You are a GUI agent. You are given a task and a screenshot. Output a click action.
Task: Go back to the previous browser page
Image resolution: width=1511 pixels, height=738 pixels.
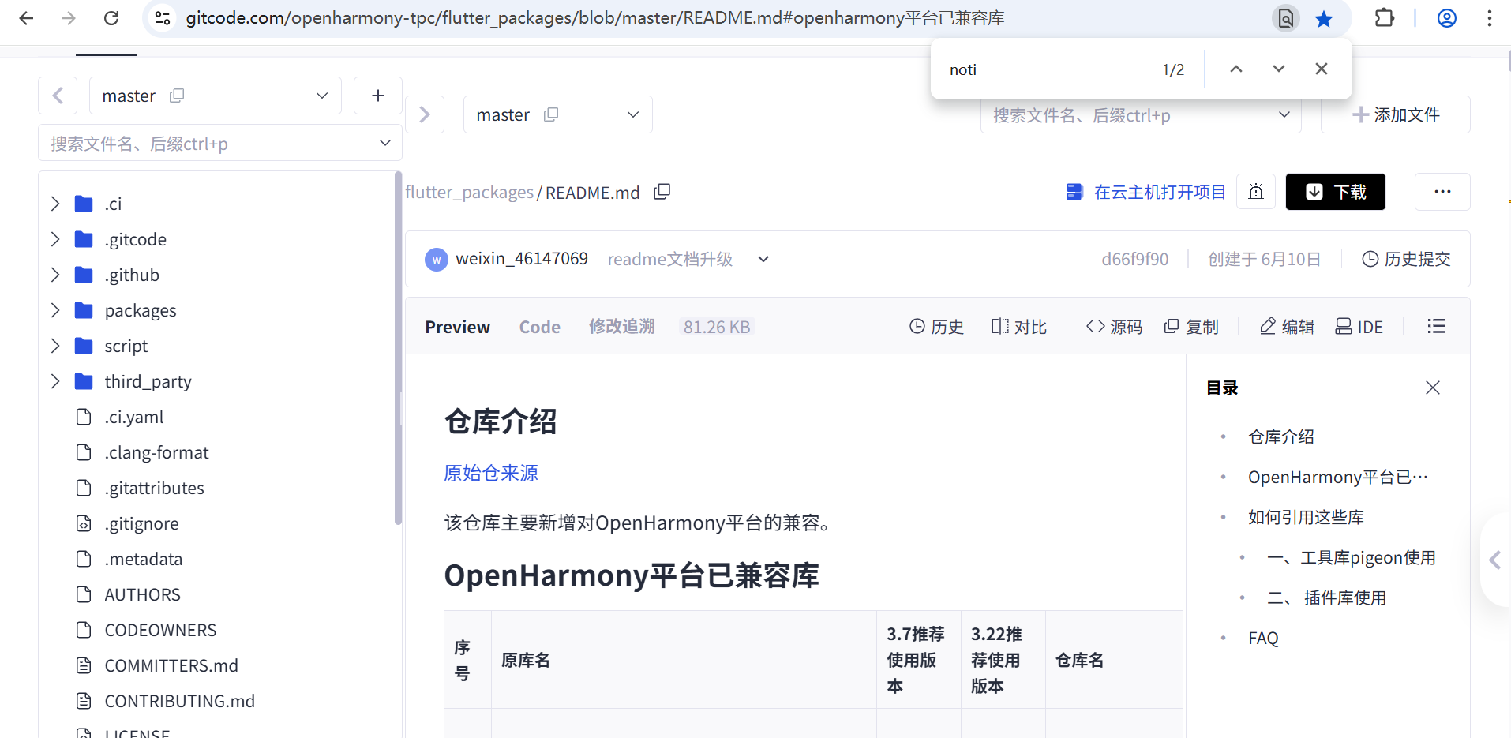[x=26, y=18]
